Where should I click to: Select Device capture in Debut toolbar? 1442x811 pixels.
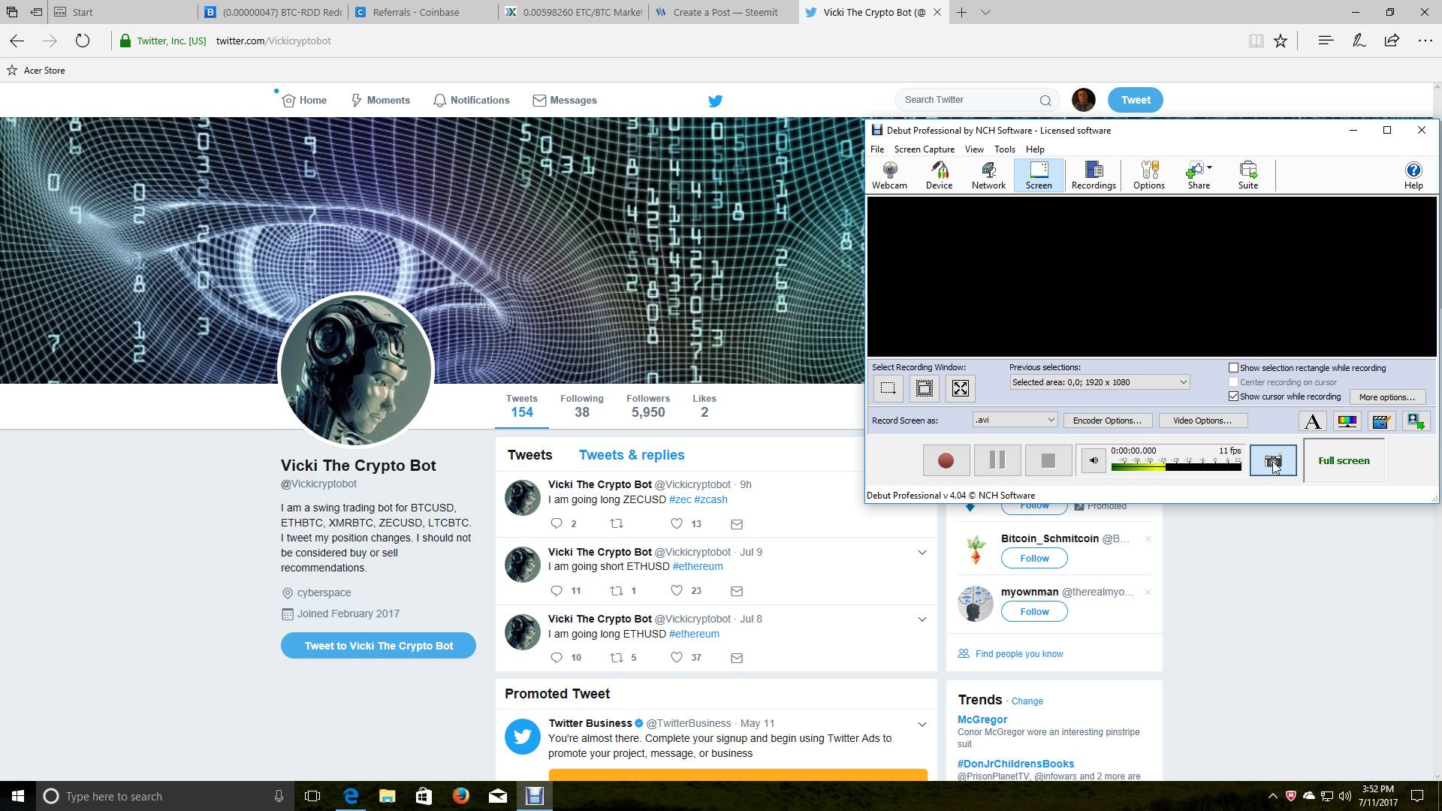(939, 176)
